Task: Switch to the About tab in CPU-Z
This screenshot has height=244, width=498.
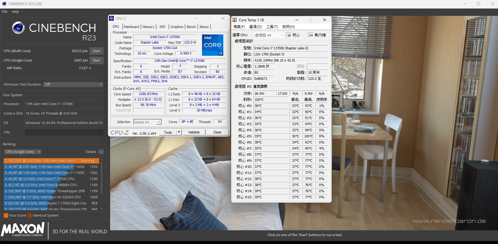Action: coord(204,27)
